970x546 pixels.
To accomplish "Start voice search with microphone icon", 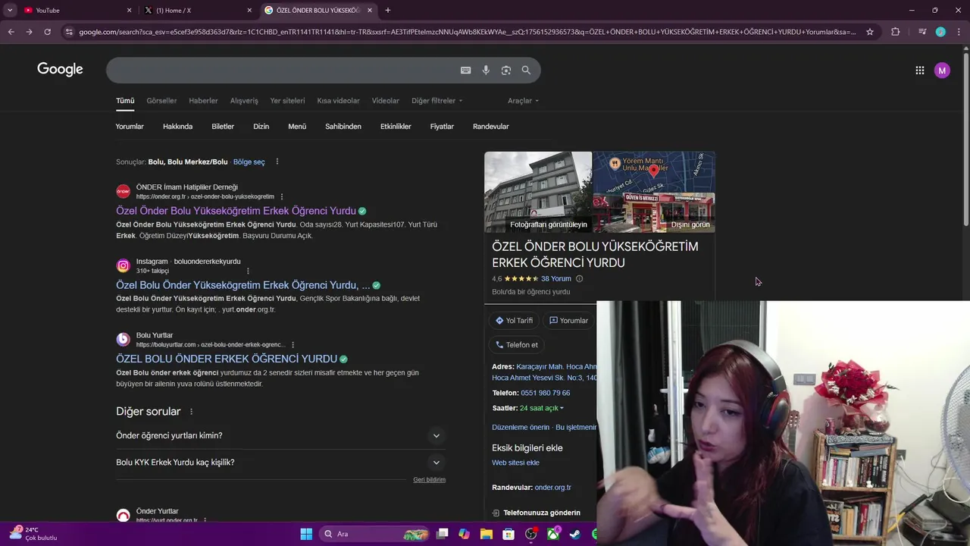I will tap(486, 70).
